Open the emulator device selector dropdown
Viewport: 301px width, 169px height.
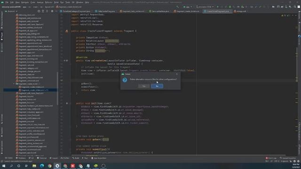pyautogui.click(x=205, y=7)
